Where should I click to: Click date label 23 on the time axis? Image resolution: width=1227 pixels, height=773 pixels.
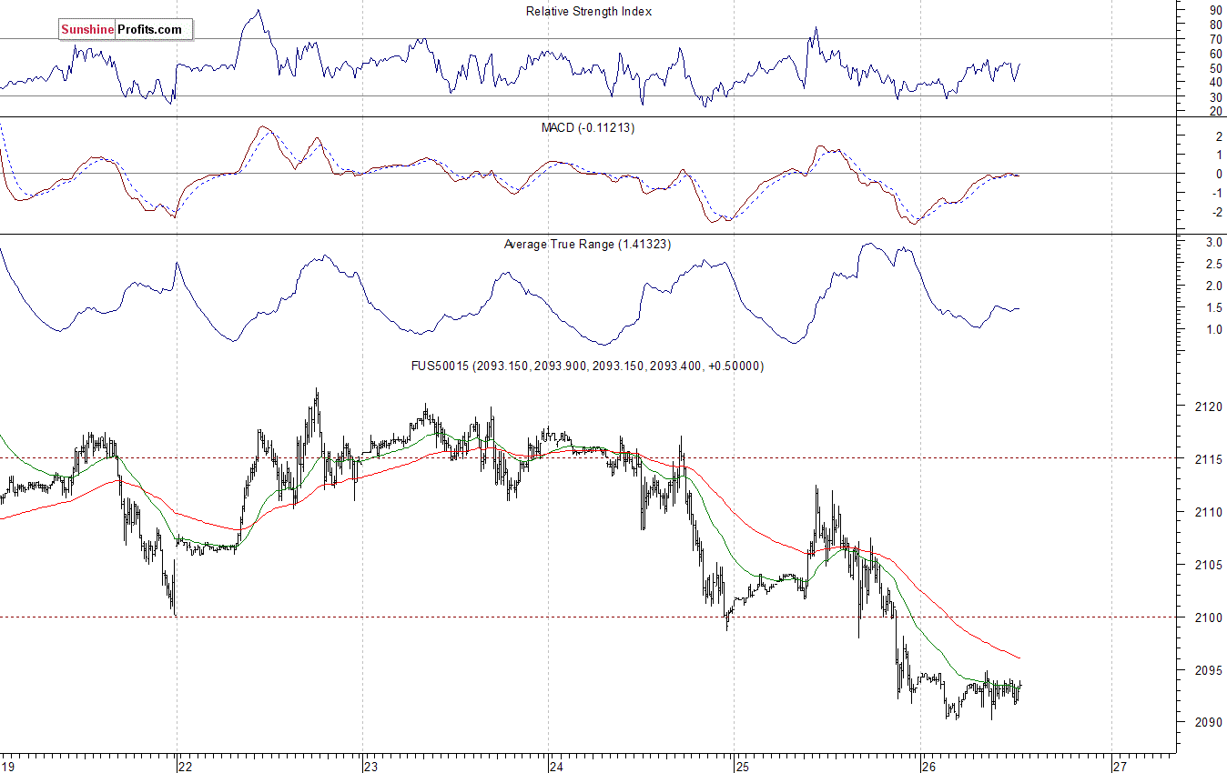370,767
